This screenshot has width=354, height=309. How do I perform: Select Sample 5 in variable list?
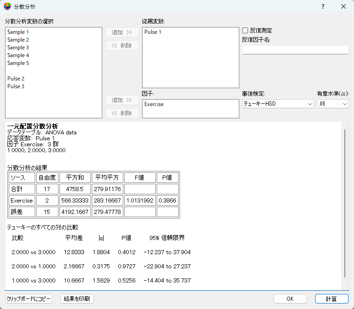coord(18,63)
